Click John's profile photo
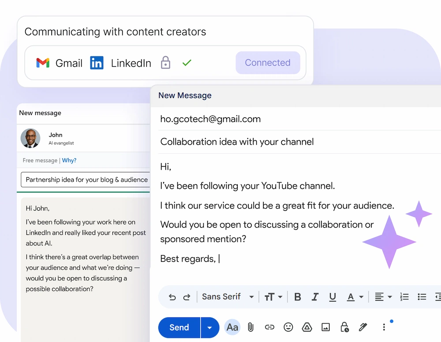Viewport: 441px width, 342px height. click(30, 138)
